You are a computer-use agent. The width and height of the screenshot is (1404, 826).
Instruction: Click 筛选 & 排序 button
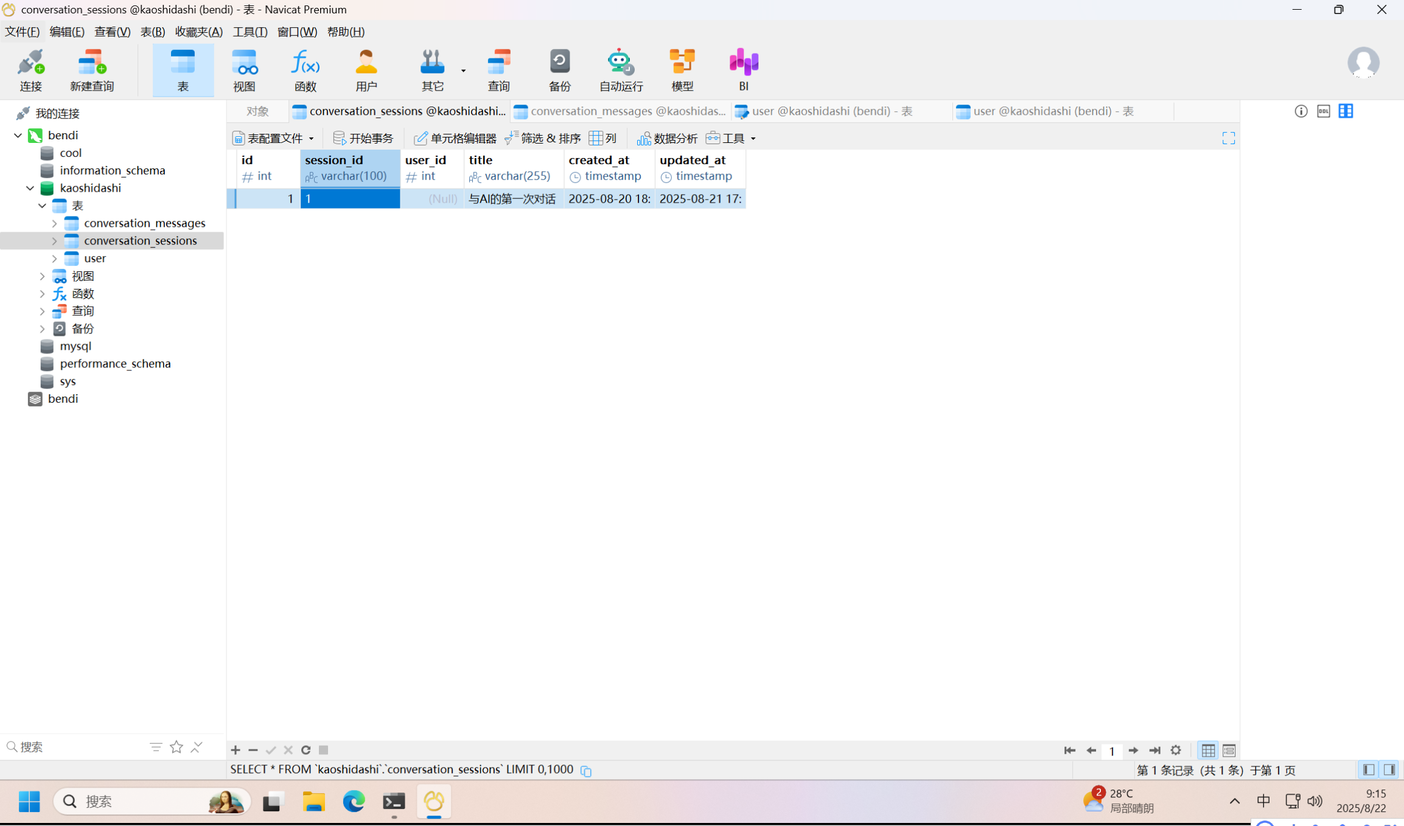point(542,139)
